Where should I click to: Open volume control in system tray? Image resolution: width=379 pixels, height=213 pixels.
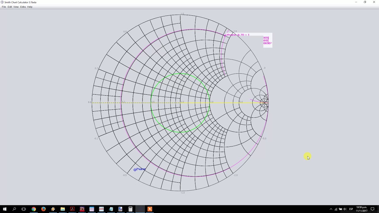(345, 209)
